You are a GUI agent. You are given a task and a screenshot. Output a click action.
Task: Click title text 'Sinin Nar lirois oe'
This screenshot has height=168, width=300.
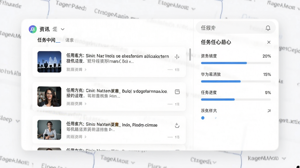click(103, 56)
